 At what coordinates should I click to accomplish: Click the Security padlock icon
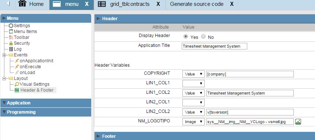11,43
